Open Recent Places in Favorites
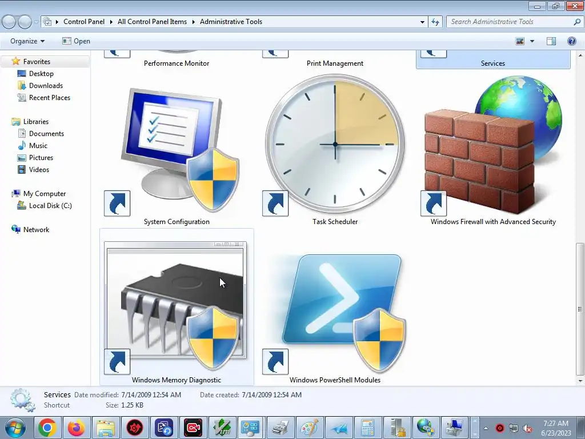The image size is (585, 439). [50, 97]
